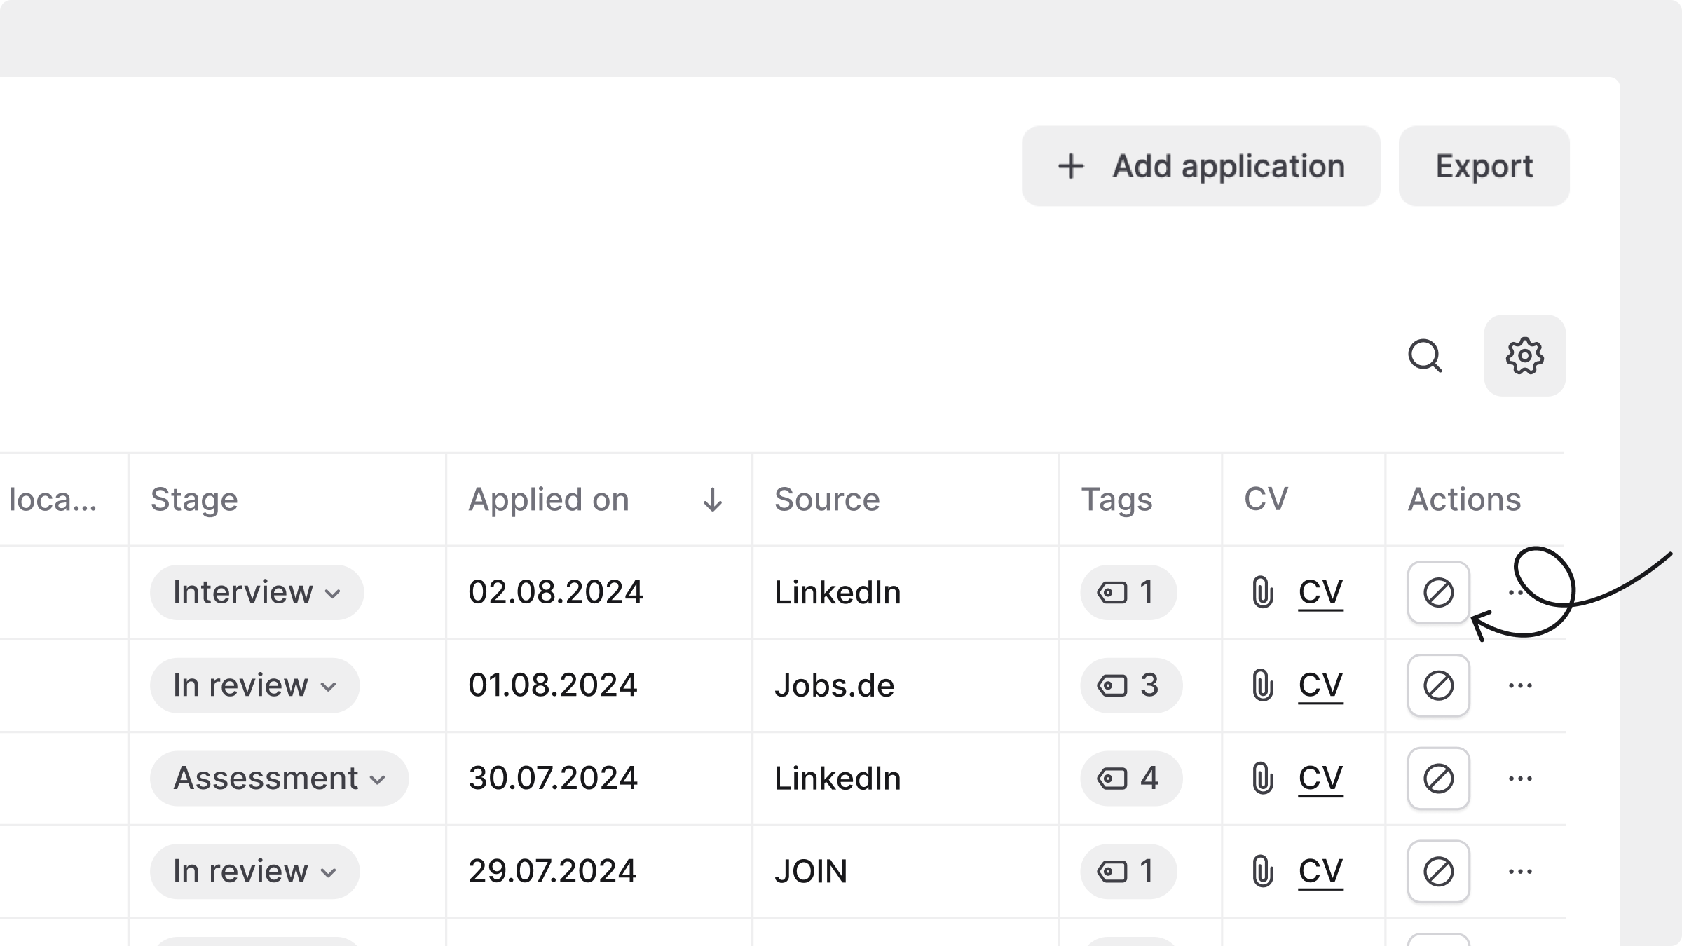Expand the Assessment stage dropdown
This screenshot has height=946, width=1682.
(x=279, y=779)
